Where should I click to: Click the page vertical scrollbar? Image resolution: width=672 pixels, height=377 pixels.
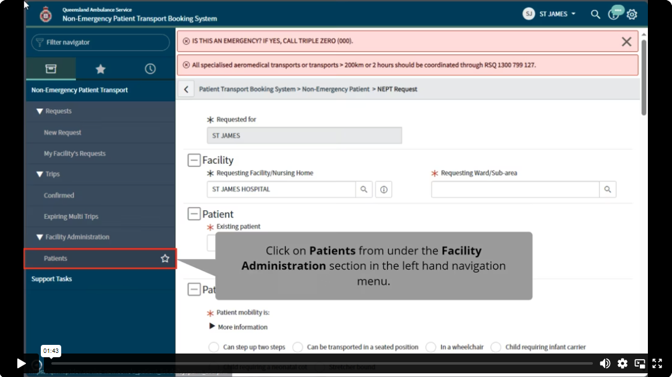click(x=644, y=77)
